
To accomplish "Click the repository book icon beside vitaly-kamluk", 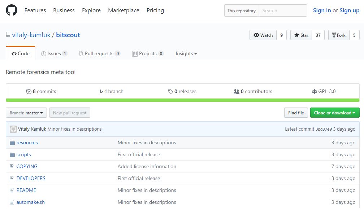I will click(8, 35).
